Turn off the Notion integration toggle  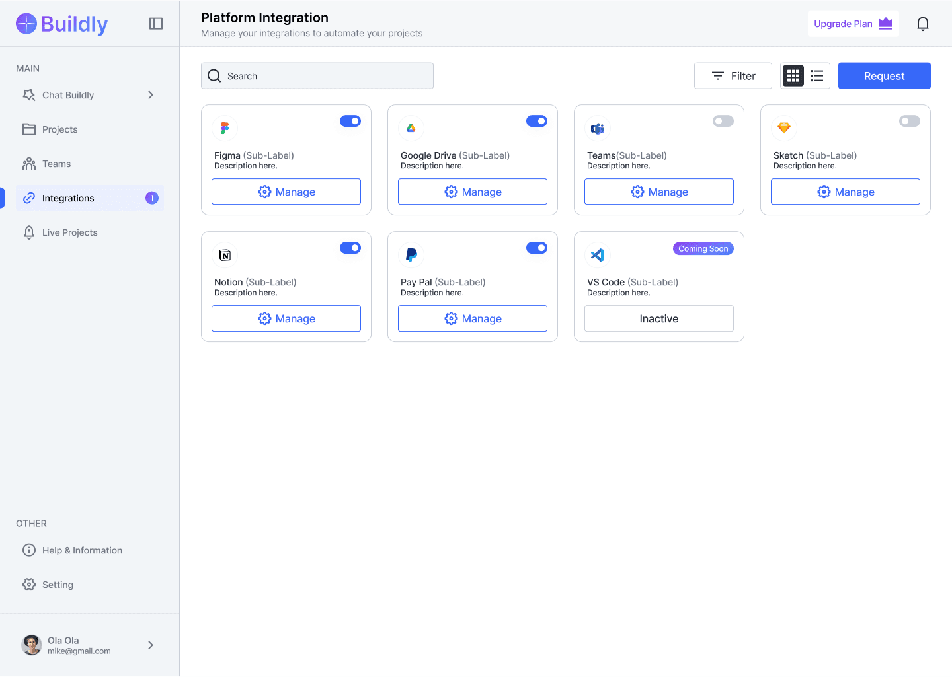click(350, 248)
